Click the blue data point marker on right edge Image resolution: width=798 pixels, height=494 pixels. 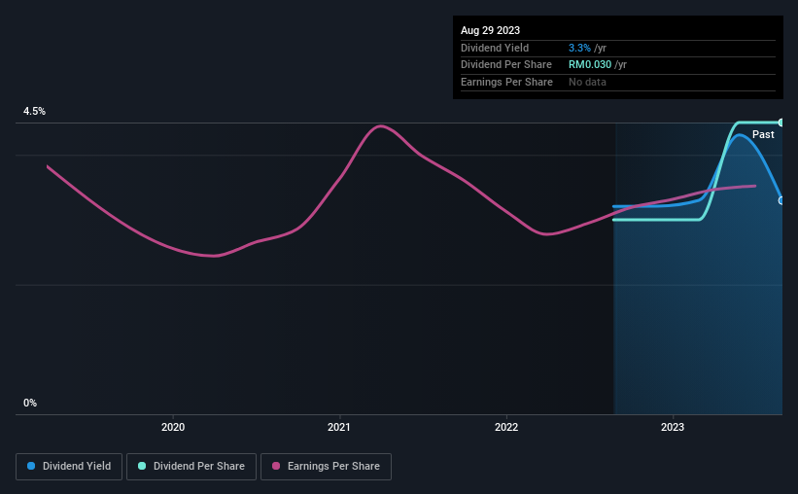click(781, 200)
